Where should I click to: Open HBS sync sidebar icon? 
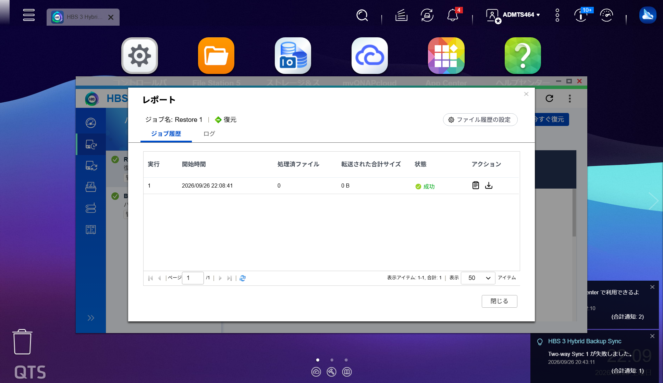click(91, 166)
